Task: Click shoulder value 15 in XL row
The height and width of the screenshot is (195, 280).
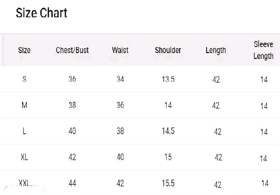Action: click(x=168, y=157)
